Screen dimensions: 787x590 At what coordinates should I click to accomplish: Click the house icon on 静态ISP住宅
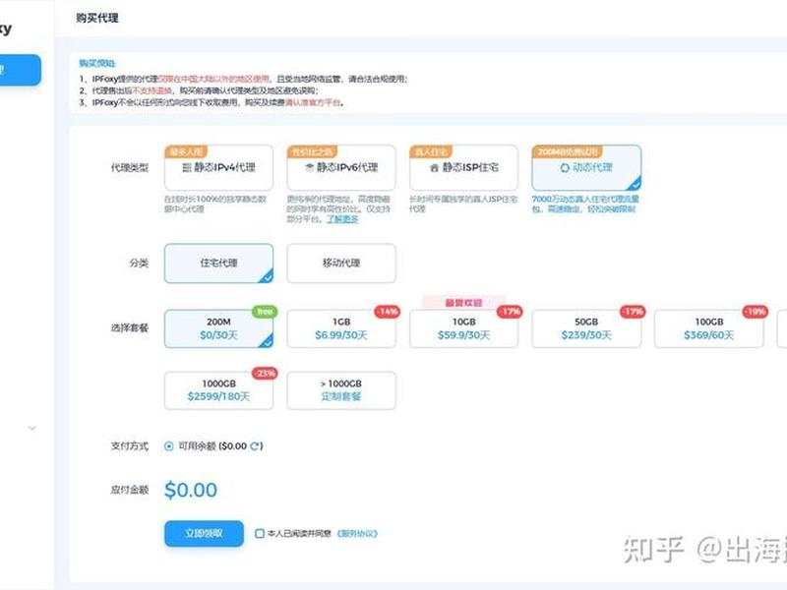(x=435, y=168)
